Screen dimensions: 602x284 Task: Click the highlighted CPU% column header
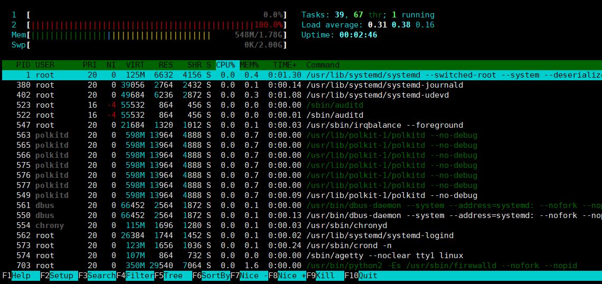point(228,65)
